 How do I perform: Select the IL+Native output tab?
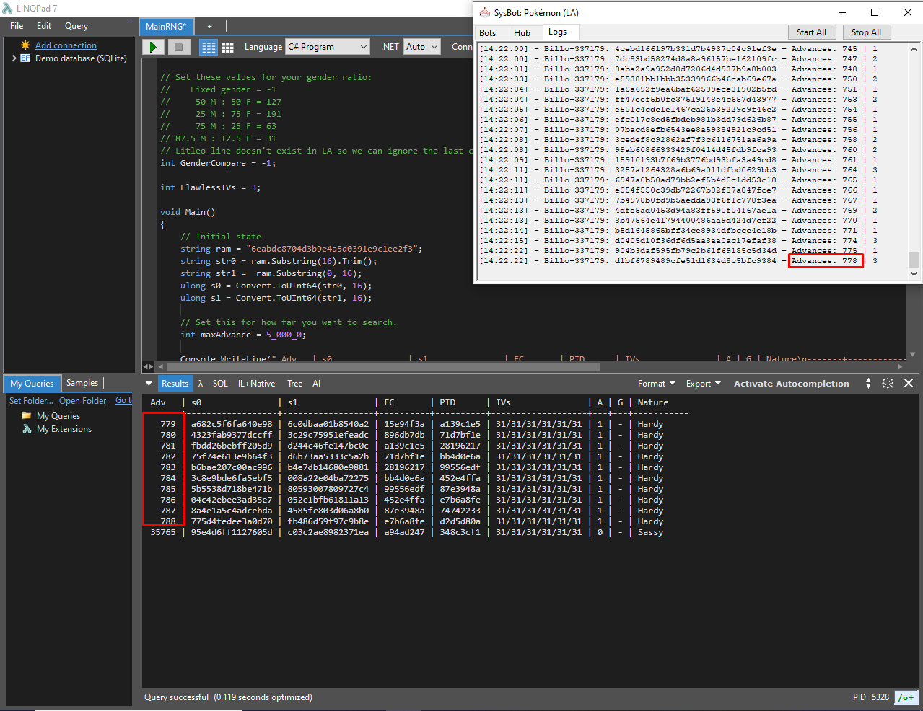tap(256, 384)
